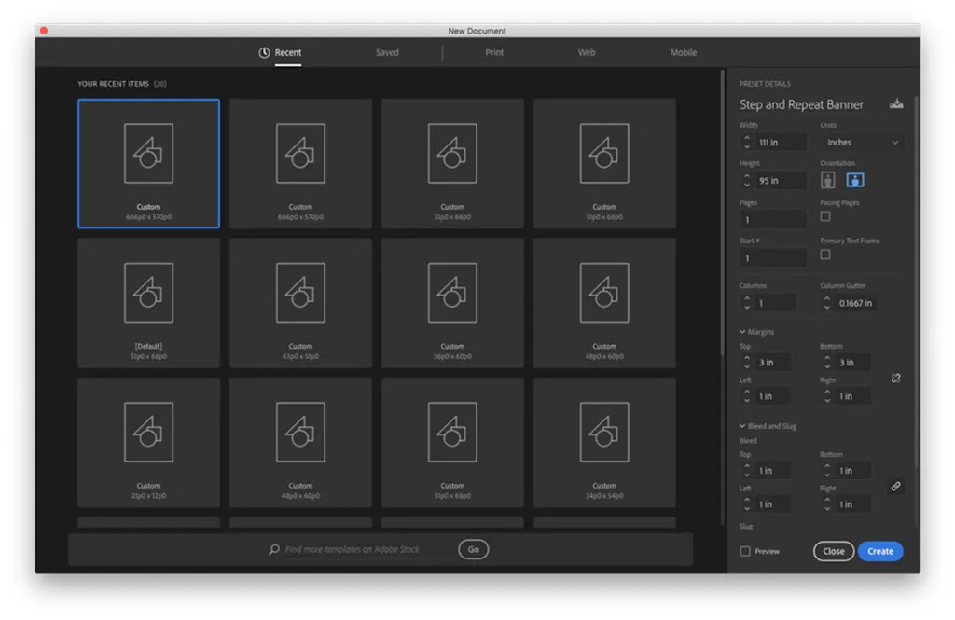Click the Width stepper arrows
The width and height of the screenshot is (955, 620).
[x=747, y=143]
